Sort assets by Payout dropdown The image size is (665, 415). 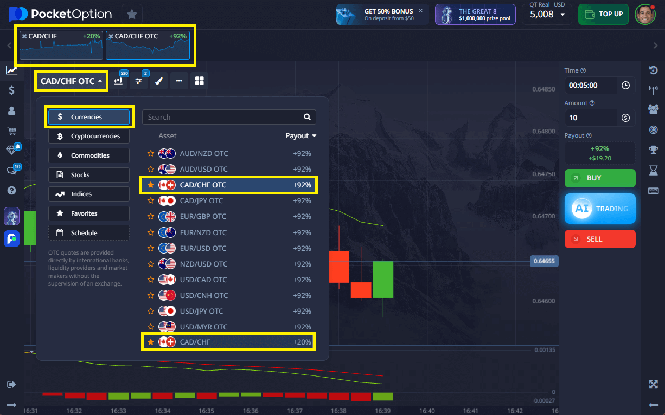300,136
